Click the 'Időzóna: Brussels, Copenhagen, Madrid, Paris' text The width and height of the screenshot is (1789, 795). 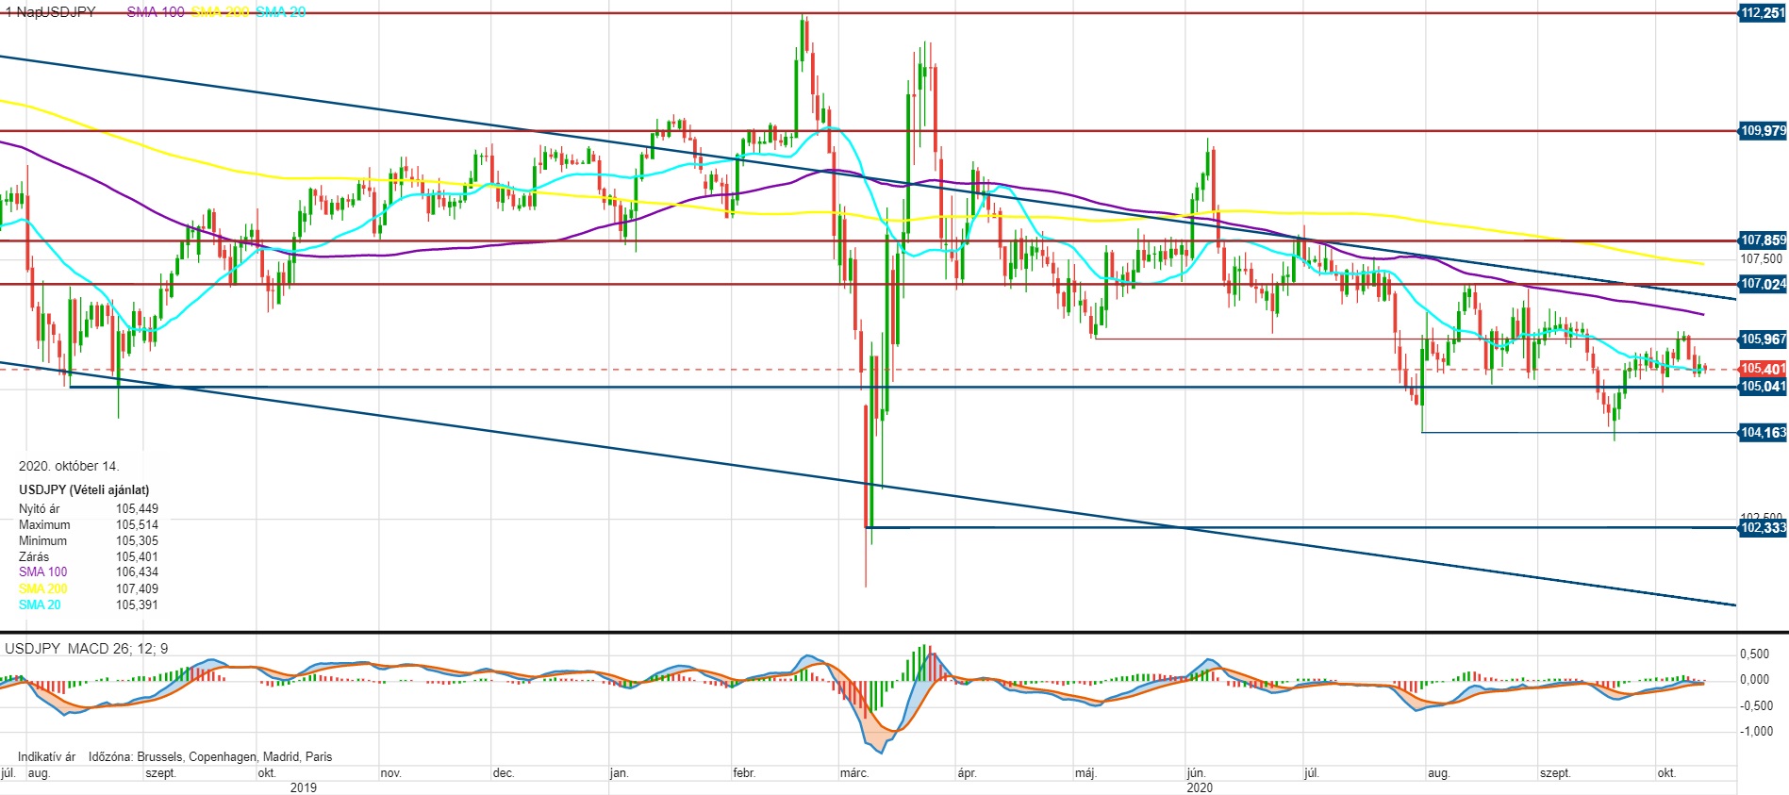tap(210, 756)
